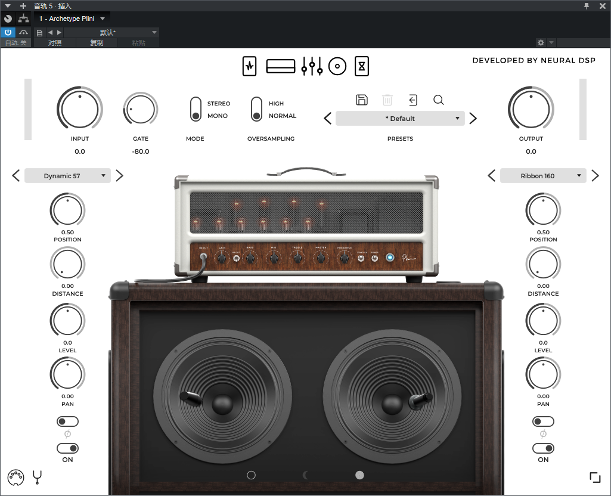Select next preset arrow
Screen dimensions: 611x496
(x=473, y=119)
